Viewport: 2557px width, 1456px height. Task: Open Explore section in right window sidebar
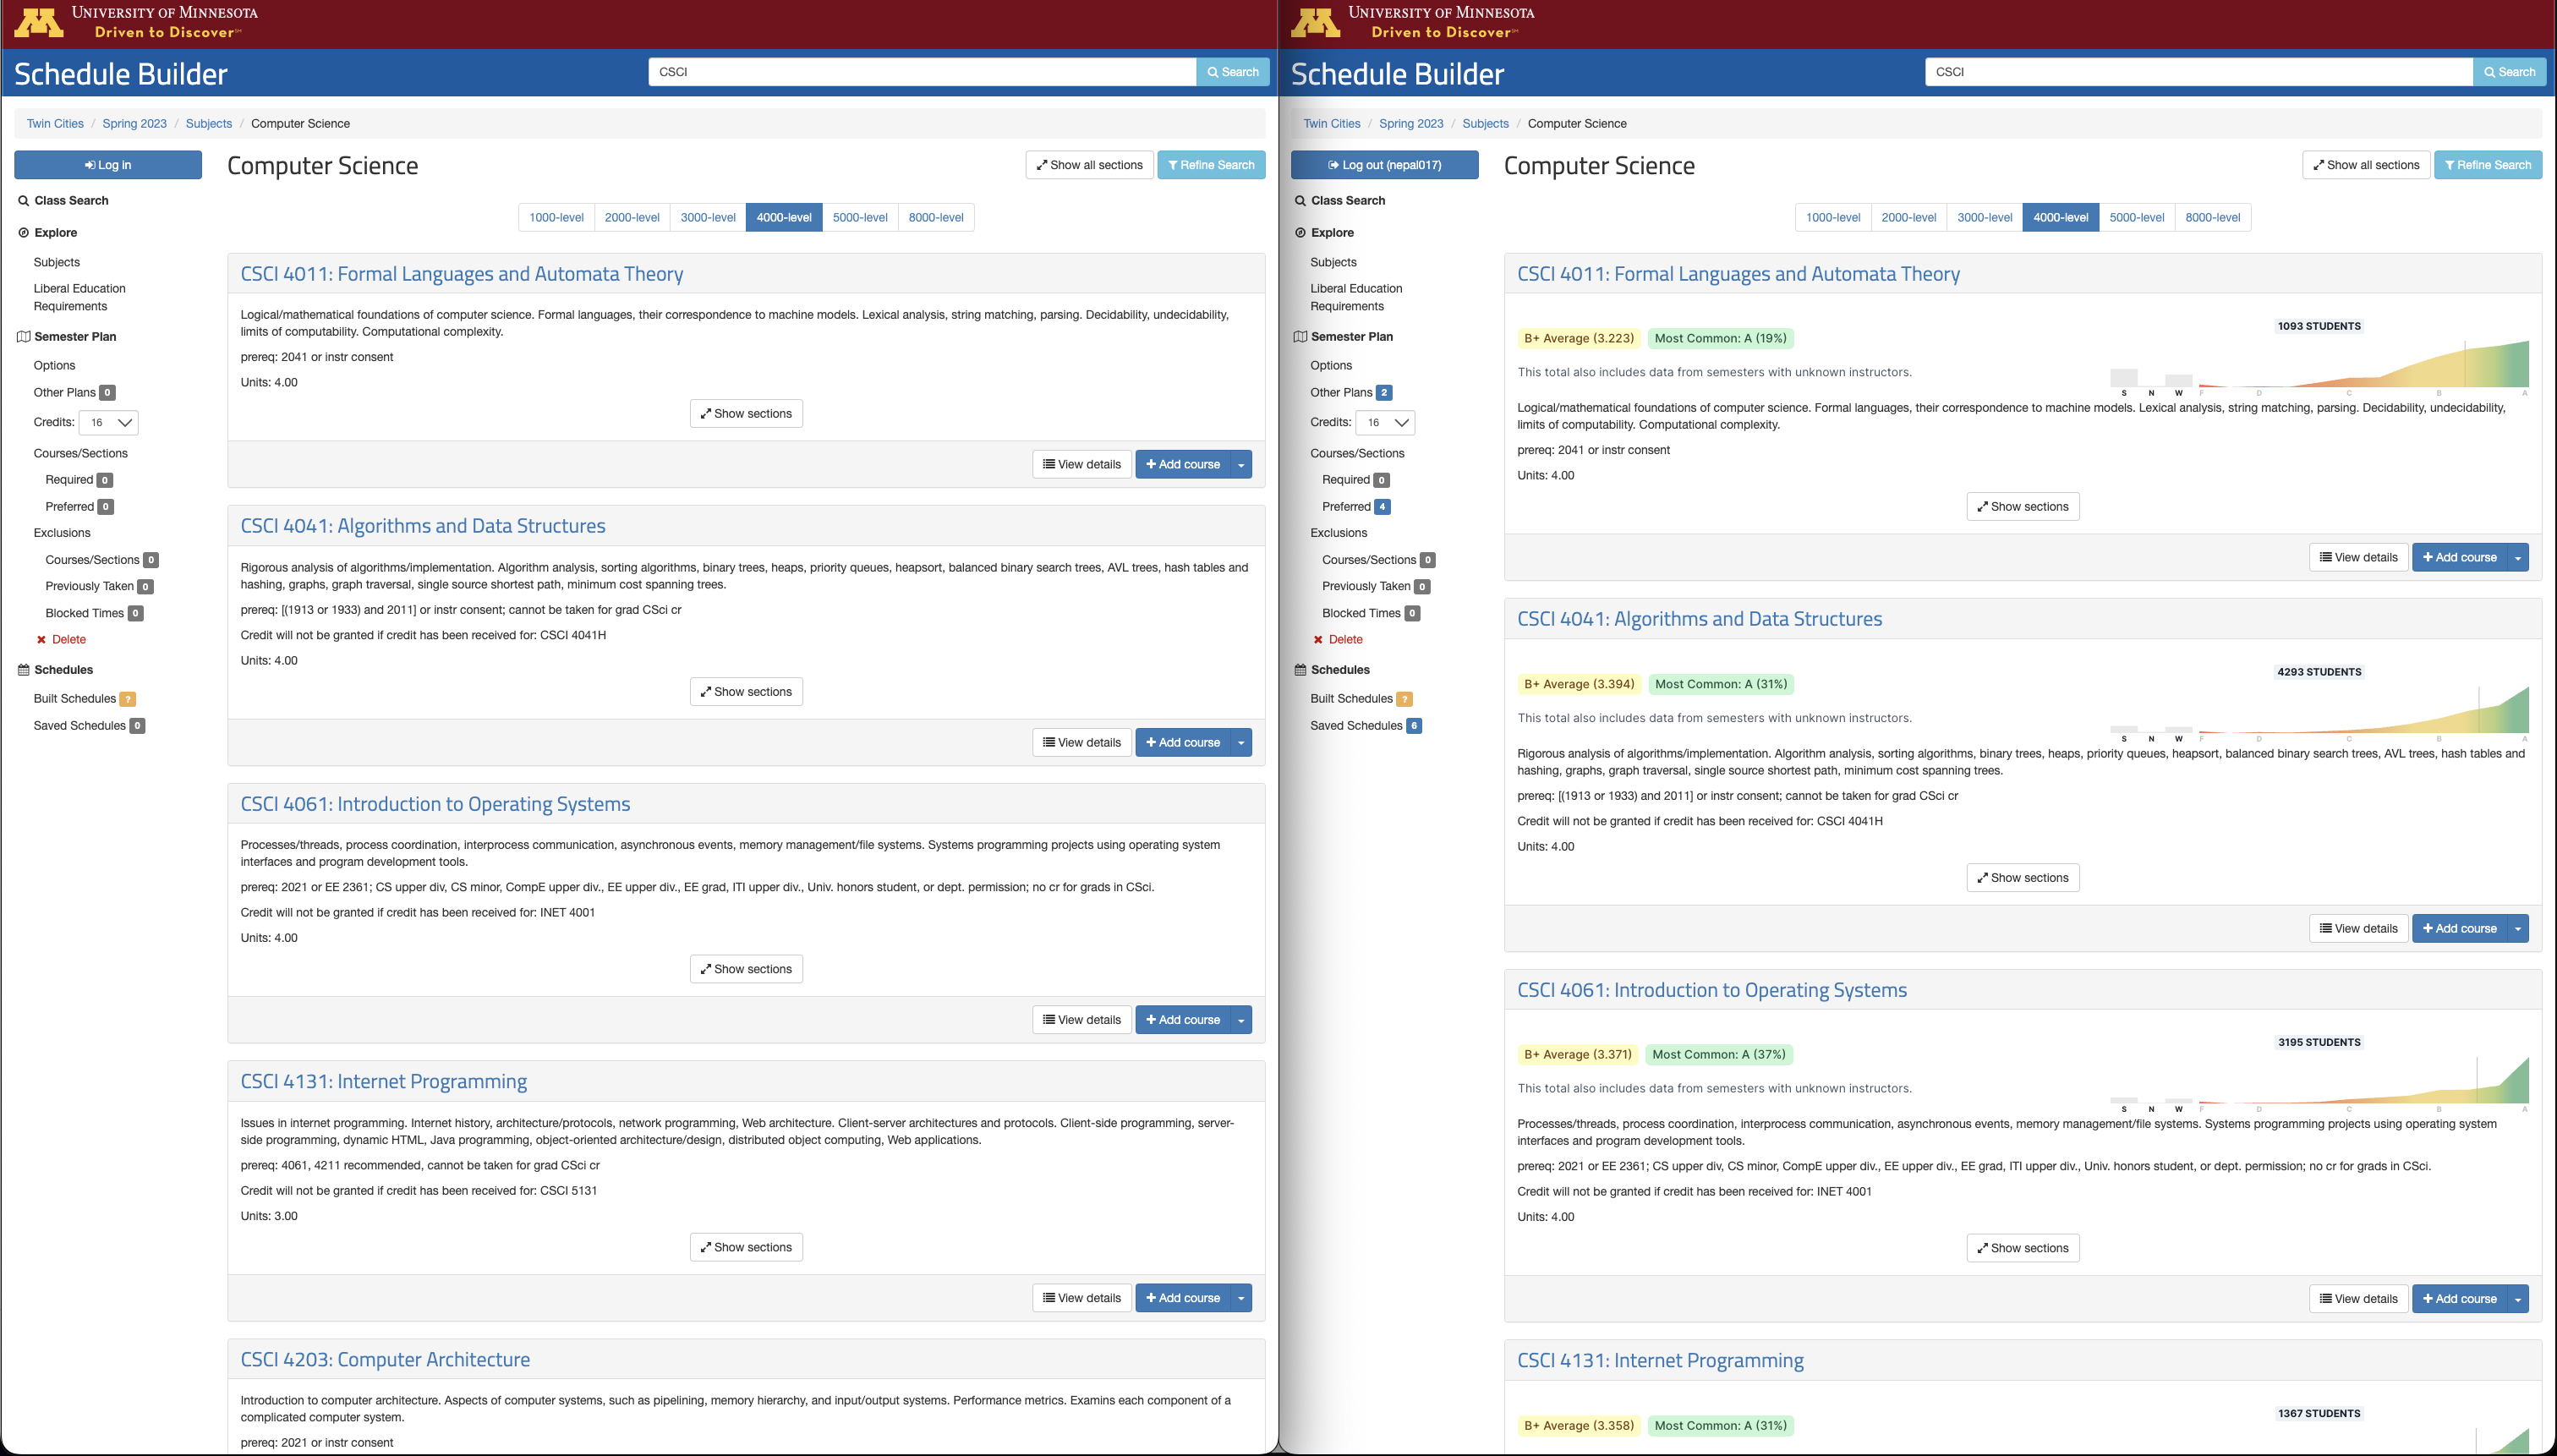(x=1324, y=232)
